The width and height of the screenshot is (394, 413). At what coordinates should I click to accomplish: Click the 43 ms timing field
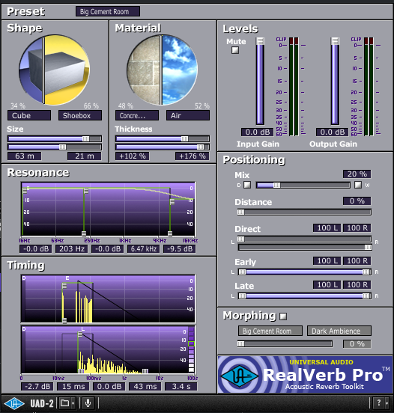pos(145,387)
